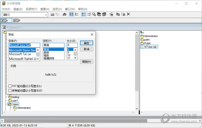Click the 字体(F) font name input field
The height and width of the screenshot is (128, 202).
[24, 45]
